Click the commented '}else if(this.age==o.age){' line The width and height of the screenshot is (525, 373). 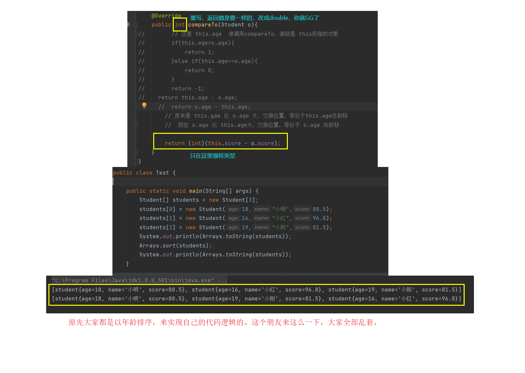(215, 61)
